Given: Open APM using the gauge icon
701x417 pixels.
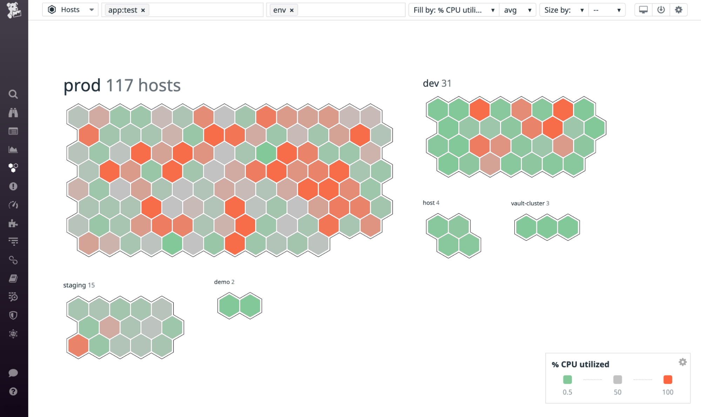Looking at the screenshot, I should [x=13, y=205].
